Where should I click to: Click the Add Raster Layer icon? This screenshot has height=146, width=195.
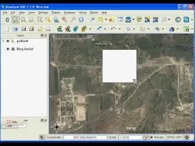[68, 29]
